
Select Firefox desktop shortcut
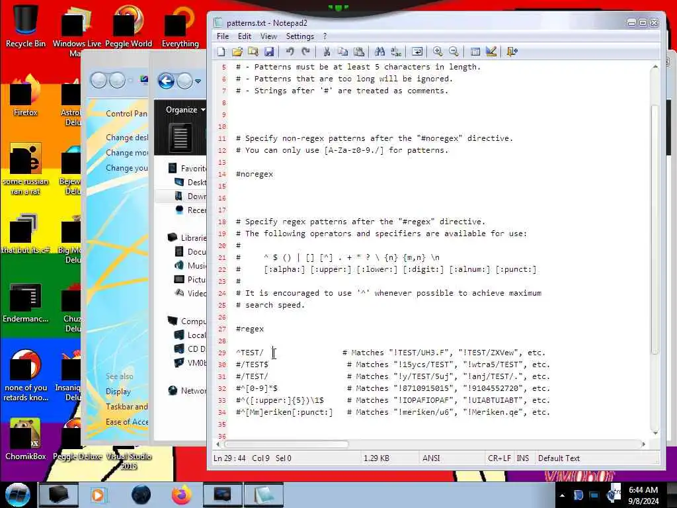tap(26, 95)
